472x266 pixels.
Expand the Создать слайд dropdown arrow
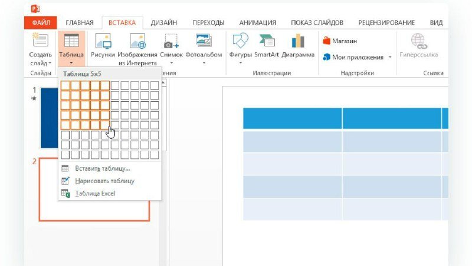50,63
